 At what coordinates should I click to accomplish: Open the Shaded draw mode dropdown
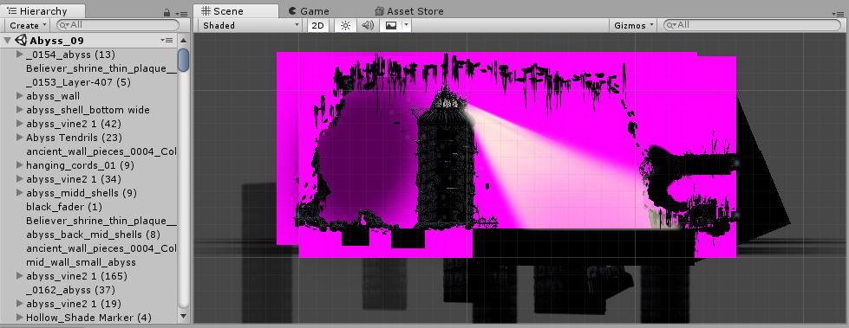pyautogui.click(x=250, y=25)
